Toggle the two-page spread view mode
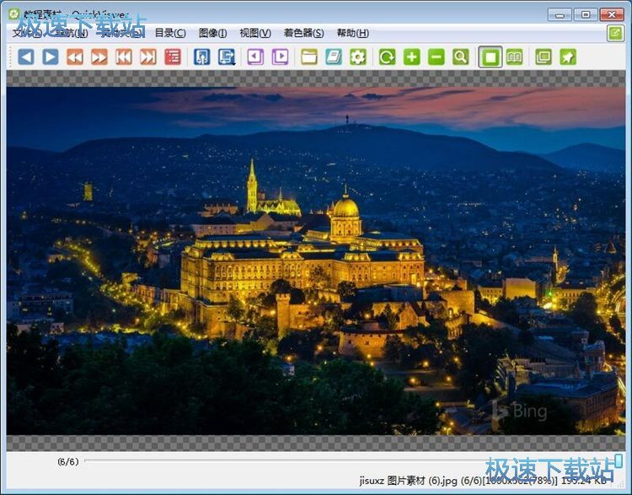The width and height of the screenshot is (632, 495). click(514, 56)
